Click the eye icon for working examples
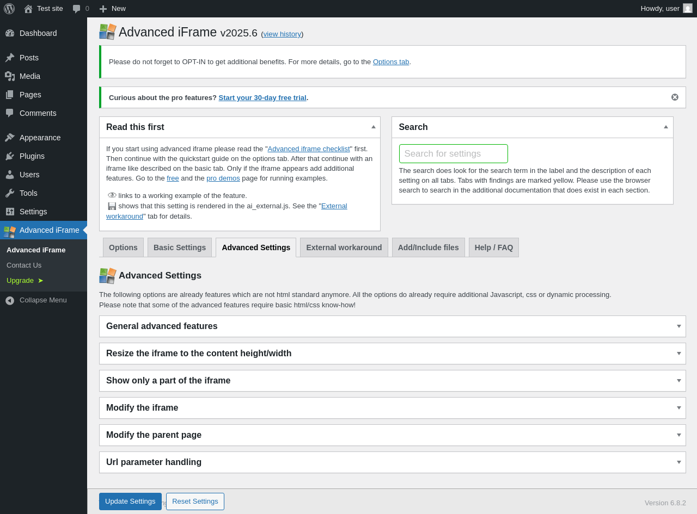The height and width of the screenshot is (514, 697). (x=112, y=195)
